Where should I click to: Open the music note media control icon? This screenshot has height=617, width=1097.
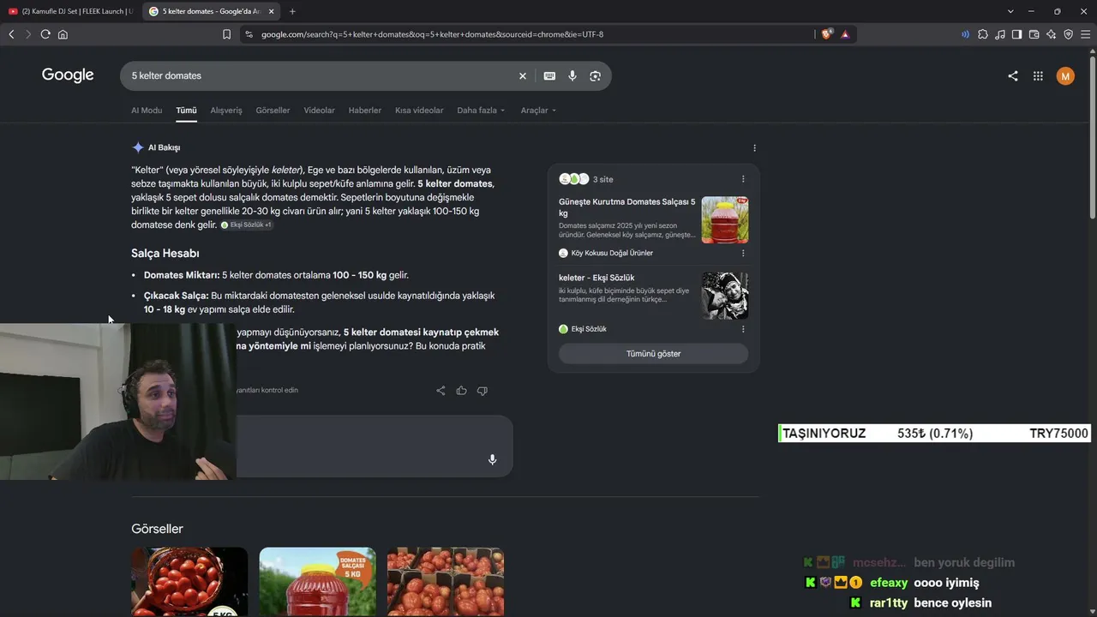click(1000, 34)
